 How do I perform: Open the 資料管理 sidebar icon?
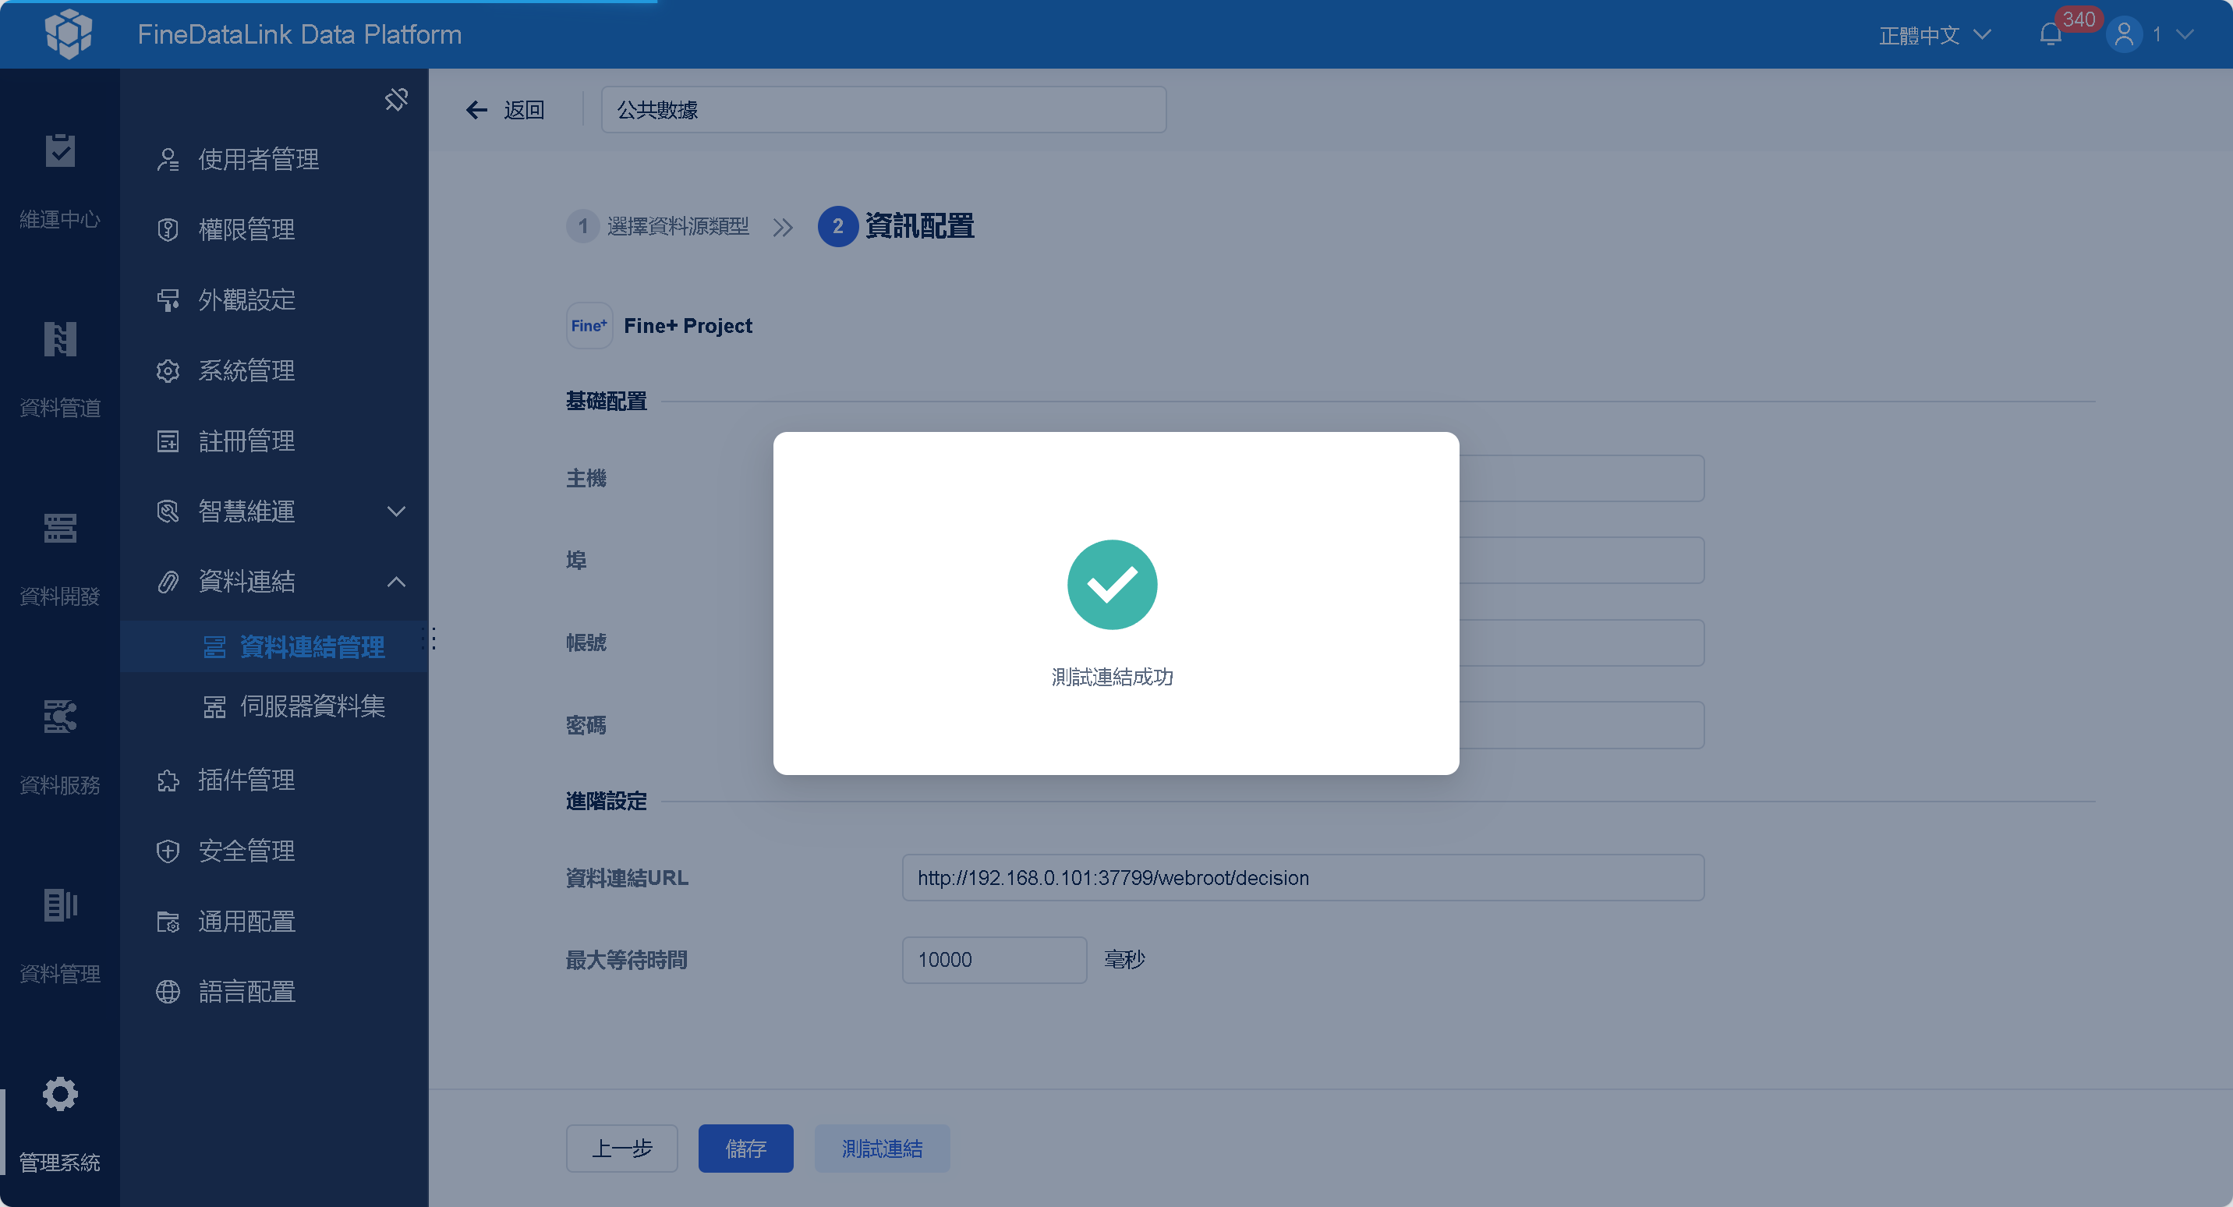(60, 904)
